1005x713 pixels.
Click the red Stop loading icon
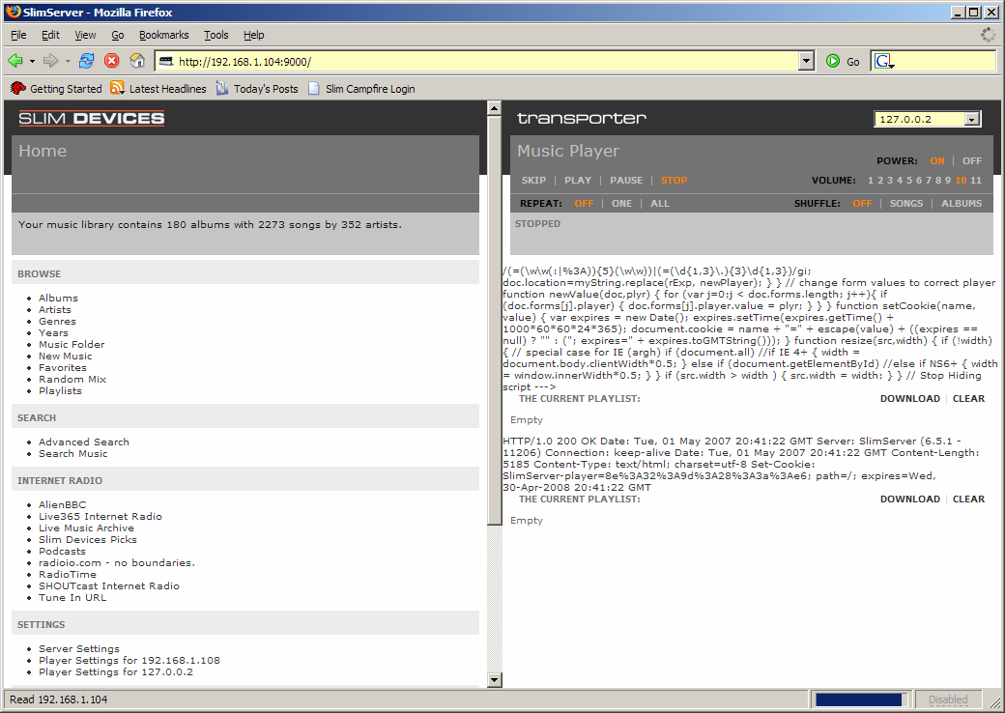tap(112, 61)
